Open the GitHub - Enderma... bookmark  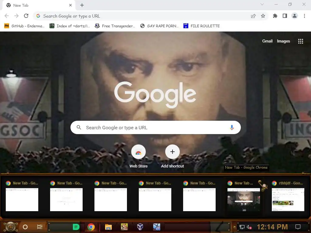click(x=24, y=26)
